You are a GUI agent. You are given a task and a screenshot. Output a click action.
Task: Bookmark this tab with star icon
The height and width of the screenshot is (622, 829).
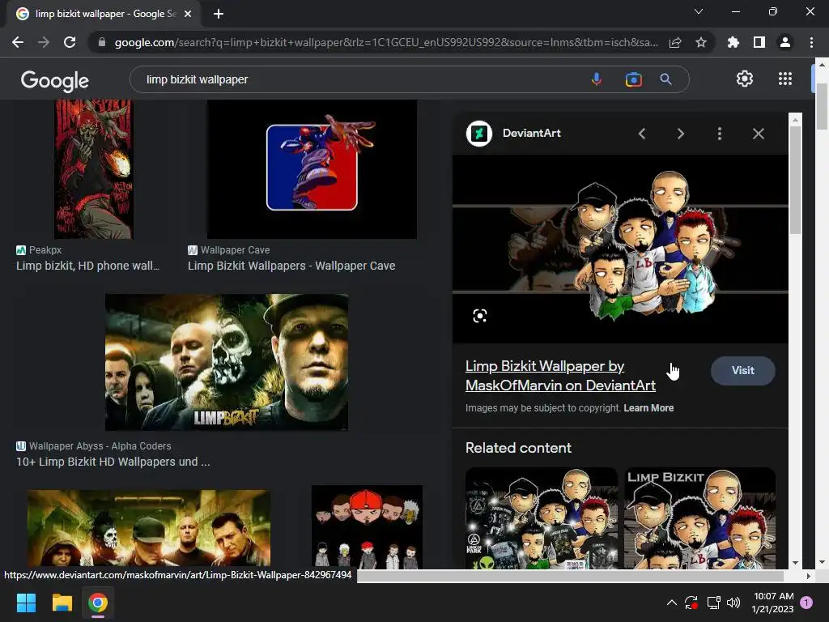pos(701,42)
